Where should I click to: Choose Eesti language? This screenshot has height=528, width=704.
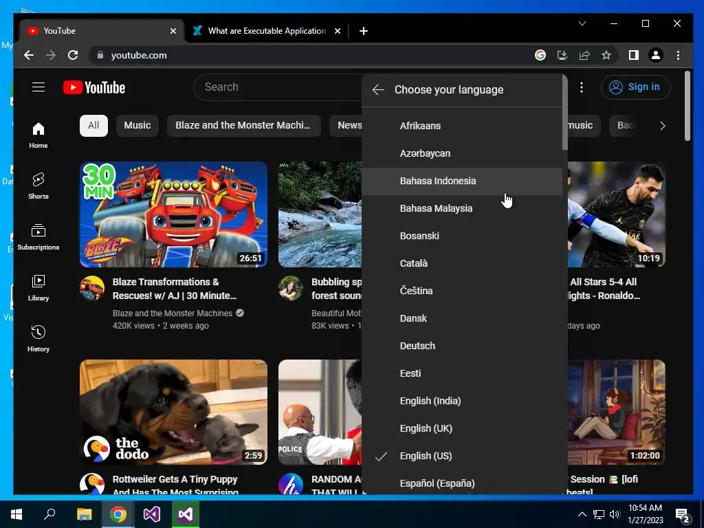click(x=462, y=373)
